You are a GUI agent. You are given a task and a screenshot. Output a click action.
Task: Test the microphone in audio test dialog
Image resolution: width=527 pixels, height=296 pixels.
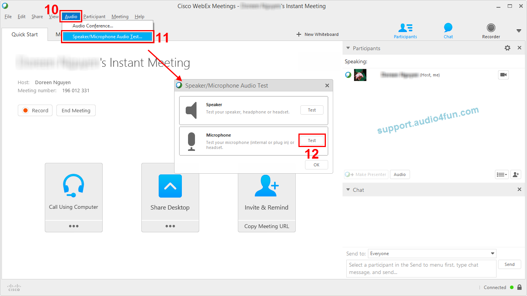pyautogui.click(x=312, y=140)
